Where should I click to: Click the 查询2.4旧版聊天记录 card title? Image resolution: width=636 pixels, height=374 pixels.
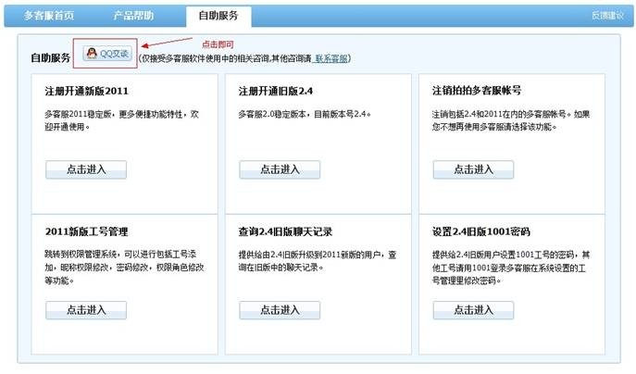(x=284, y=231)
